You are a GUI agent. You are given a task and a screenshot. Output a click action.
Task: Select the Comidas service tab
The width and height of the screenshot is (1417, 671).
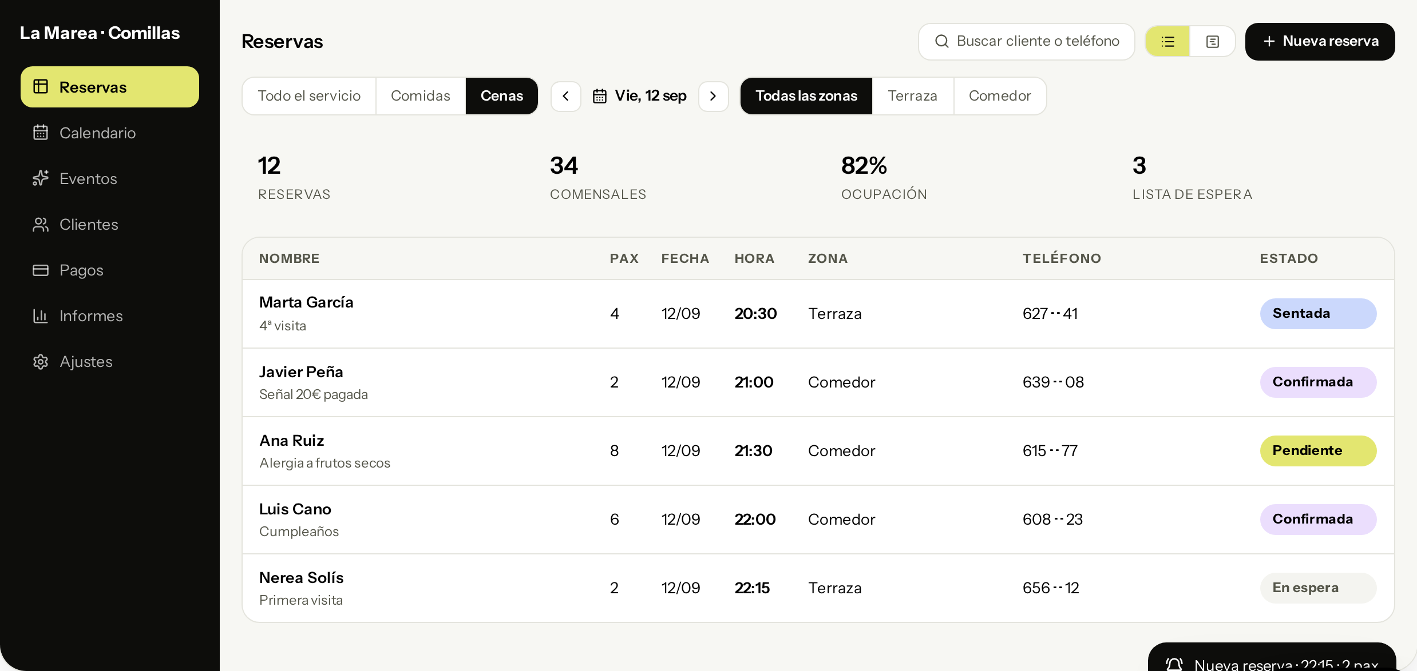(x=421, y=95)
